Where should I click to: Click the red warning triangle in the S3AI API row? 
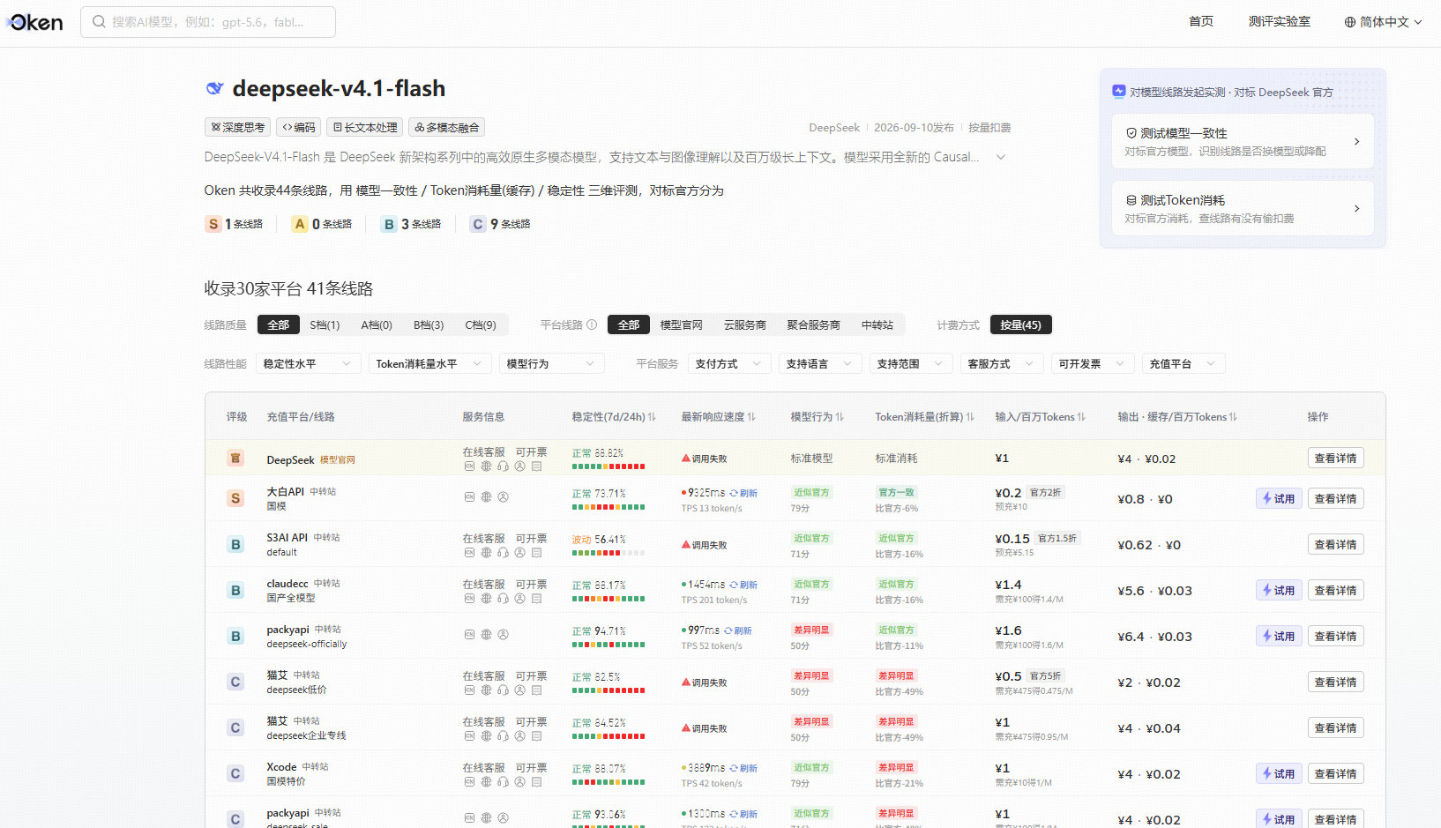tap(686, 545)
